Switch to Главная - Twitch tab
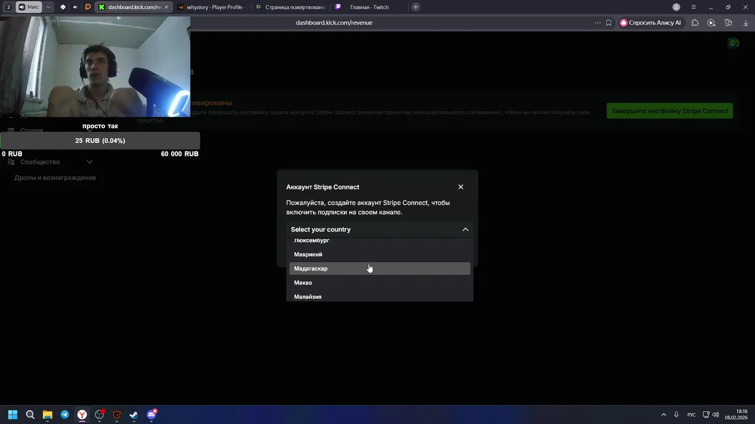Viewport: 755px width, 424px height. coord(369,7)
